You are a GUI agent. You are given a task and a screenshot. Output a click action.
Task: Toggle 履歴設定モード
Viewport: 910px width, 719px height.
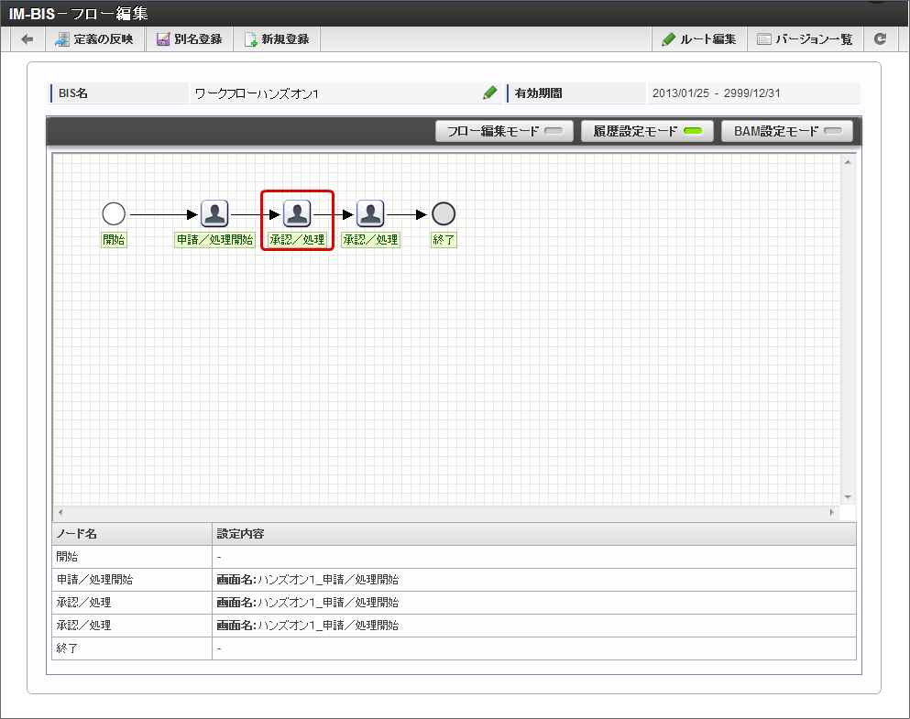(x=647, y=131)
